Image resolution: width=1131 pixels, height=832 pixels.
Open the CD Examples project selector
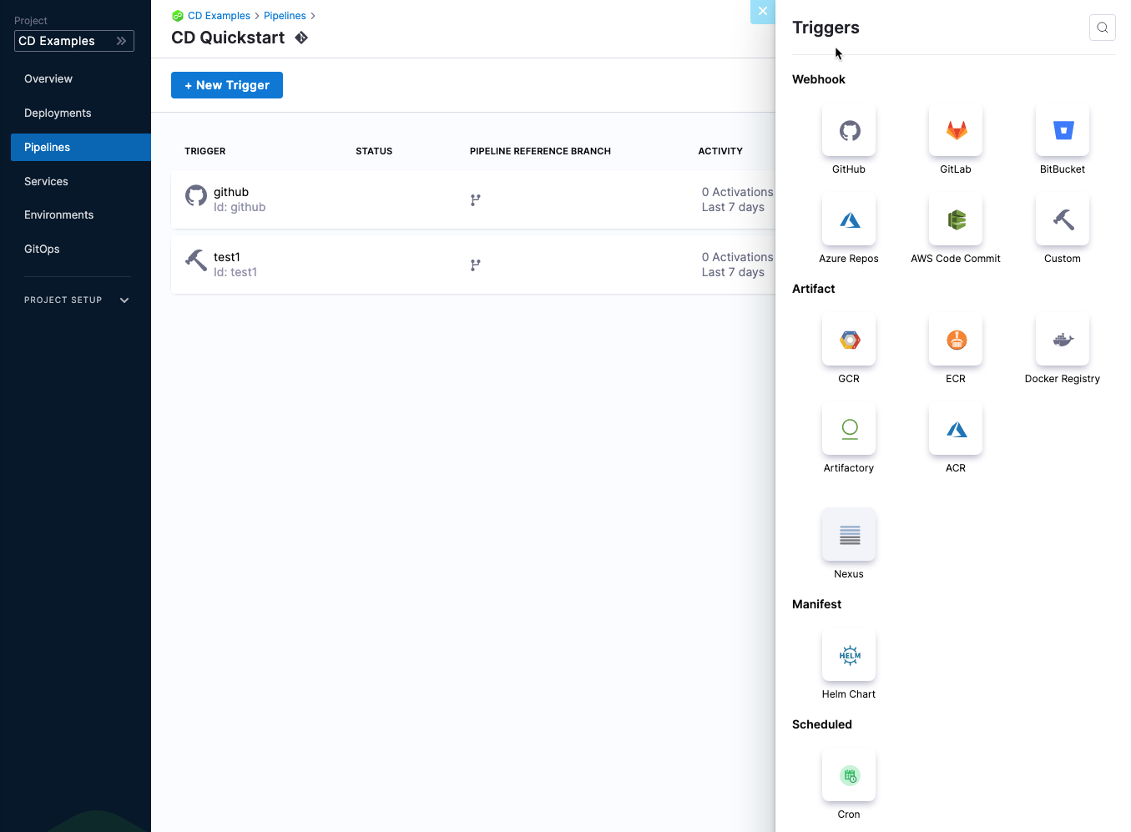pos(73,41)
